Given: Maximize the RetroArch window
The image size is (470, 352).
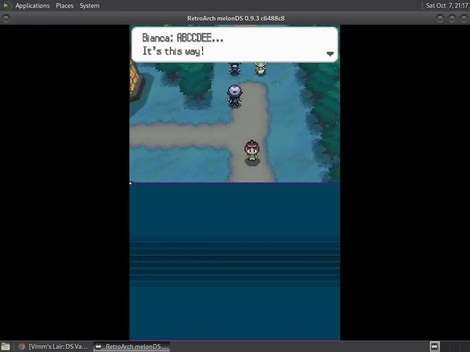Looking at the screenshot, I should [x=452, y=18].
